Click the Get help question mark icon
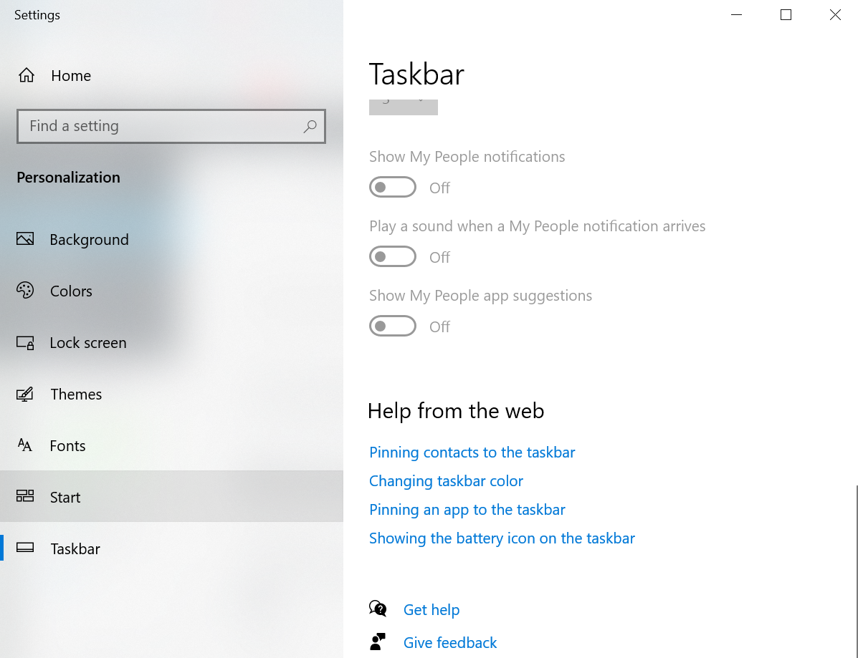This screenshot has width=858, height=658. (x=378, y=608)
